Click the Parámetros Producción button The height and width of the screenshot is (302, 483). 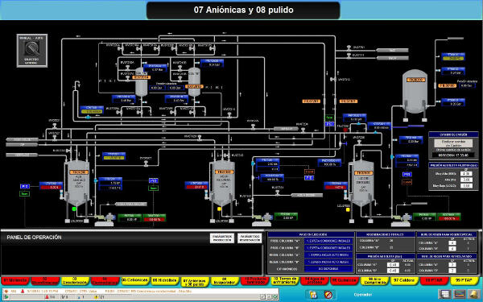tap(222, 238)
